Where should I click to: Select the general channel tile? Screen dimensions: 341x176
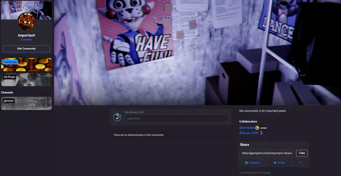[x=26, y=103]
